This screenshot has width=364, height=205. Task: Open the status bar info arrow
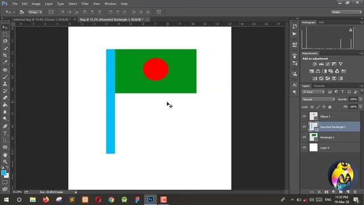[x=76, y=192]
